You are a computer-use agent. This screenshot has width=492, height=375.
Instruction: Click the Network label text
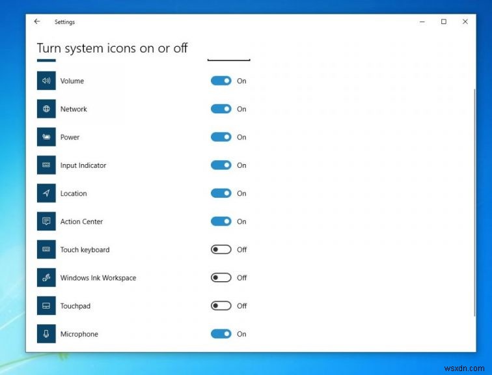click(74, 109)
